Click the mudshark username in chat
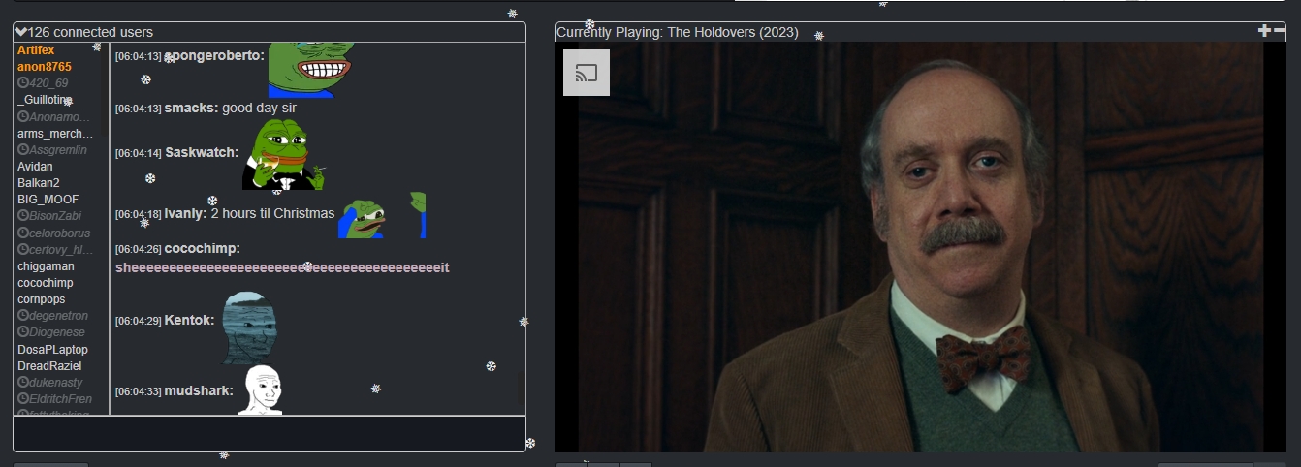 199,390
